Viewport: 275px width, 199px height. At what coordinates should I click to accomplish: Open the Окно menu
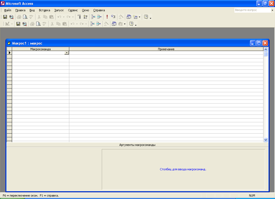pos(85,10)
